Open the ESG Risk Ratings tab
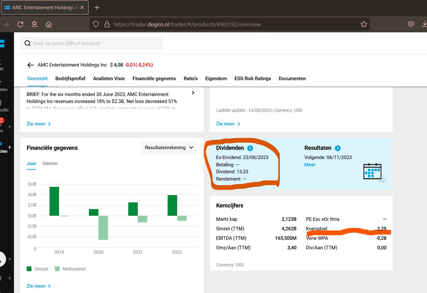Screen dimensions: 427x293 253,78
